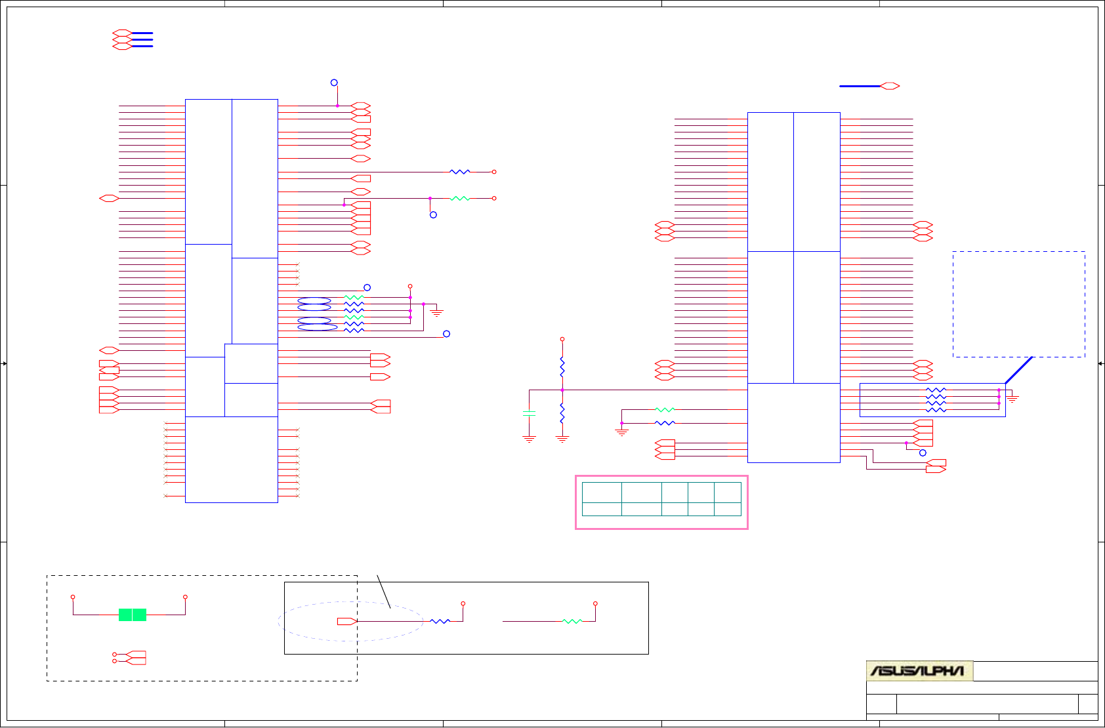Click the ground symbol beside four-resistor network
The width and height of the screenshot is (1105, 728).
[1012, 398]
